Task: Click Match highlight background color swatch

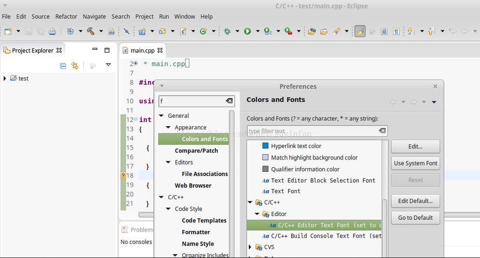Action: [265, 157]
